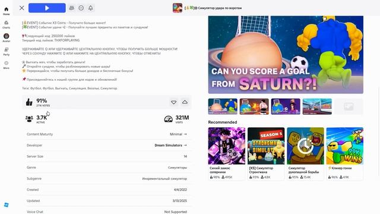Click the visits gauge icon
Screen dimensions: 380x214
(169, 119)
